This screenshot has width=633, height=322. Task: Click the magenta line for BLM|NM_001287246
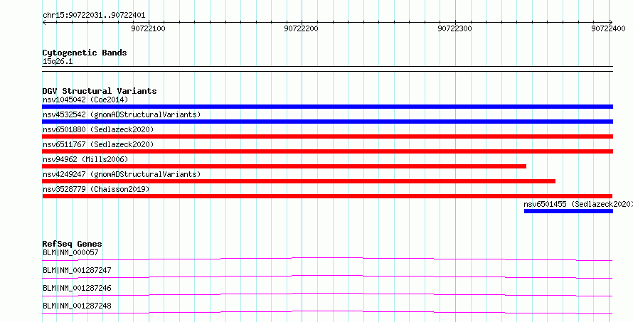[x=327, y=294]
